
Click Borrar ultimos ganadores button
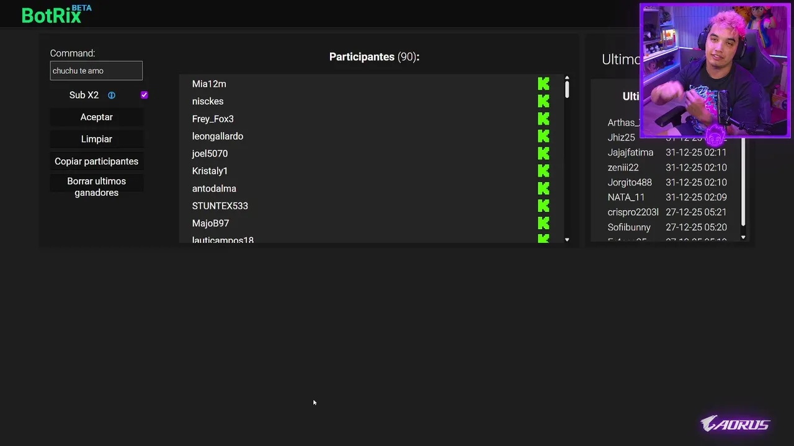point(96,186)
